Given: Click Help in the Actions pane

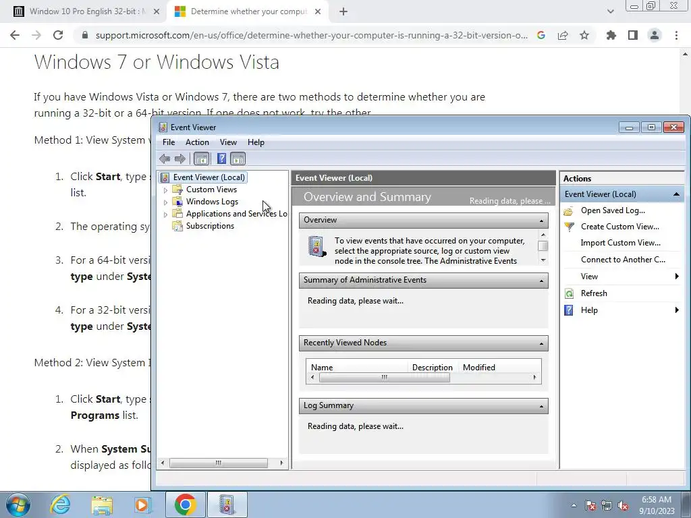Looking at the screenshot, I should (588, 310).
